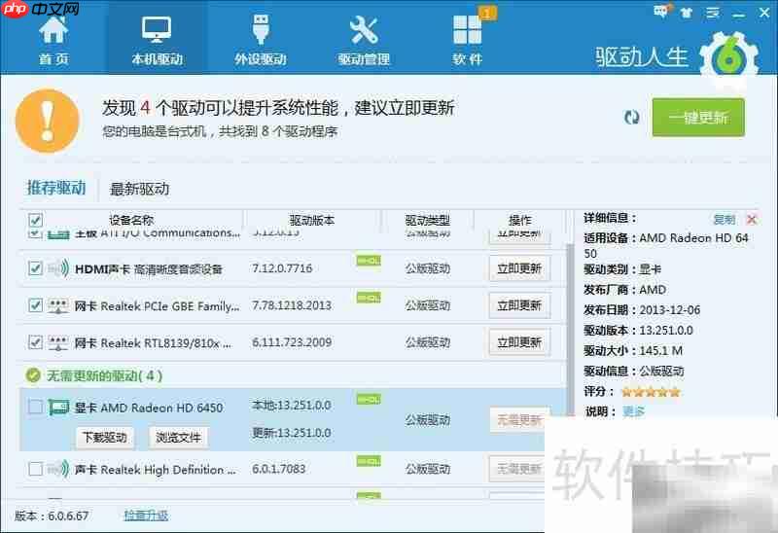This screenshot has height=533, width=778.
Task: Click the 更新:13.251.0.0 version text
Action: [x=292, y=433]
